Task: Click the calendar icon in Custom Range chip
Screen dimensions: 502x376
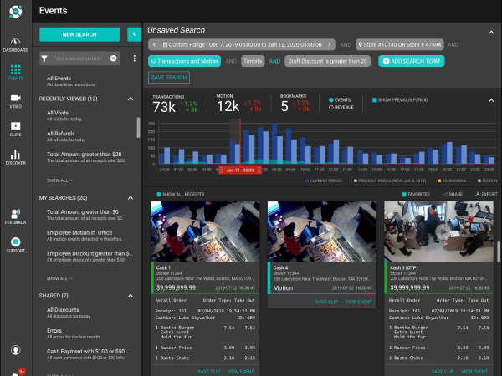Action: [165, 45]
